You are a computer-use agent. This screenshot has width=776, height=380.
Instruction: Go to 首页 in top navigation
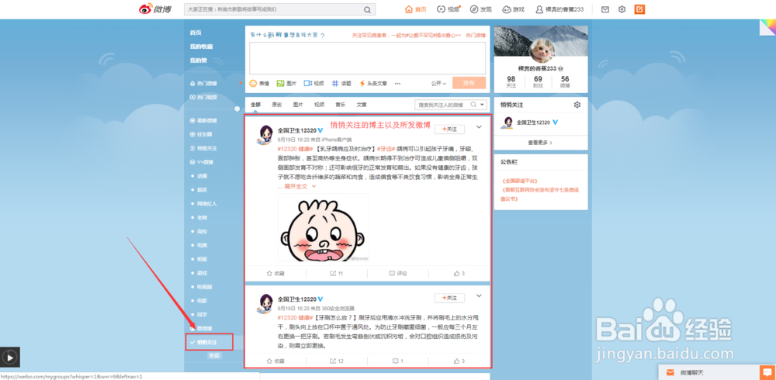tap(416, 9)
